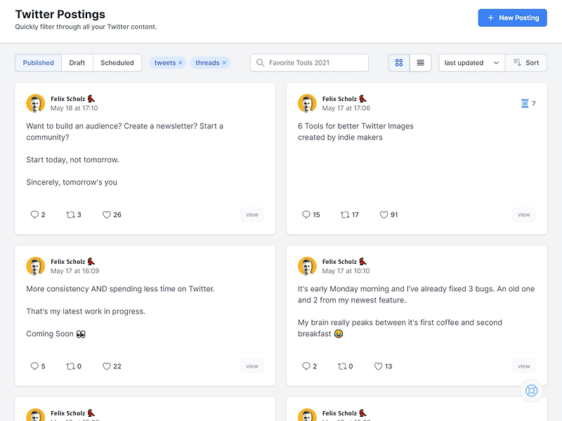Image resolution: width=562 pixels, height=421 pixels.
Task: View the 'Want to build an audience' post
Action: (x=252, y=215)
